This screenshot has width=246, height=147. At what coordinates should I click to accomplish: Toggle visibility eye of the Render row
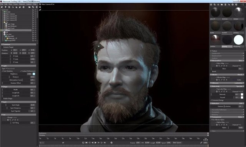pyautogui.click(x=35, y=12)
